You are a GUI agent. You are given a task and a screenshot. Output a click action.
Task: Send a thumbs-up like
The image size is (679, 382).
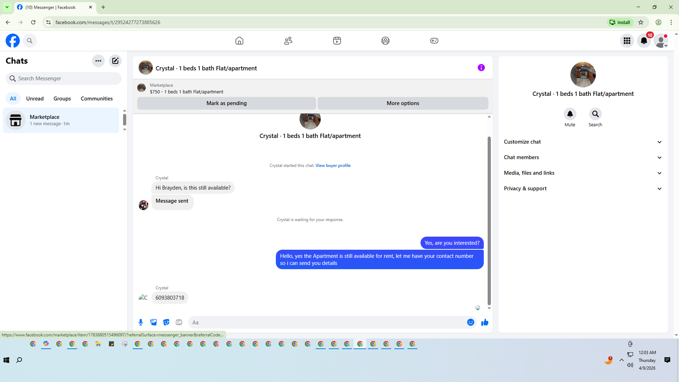coord(484,322)
